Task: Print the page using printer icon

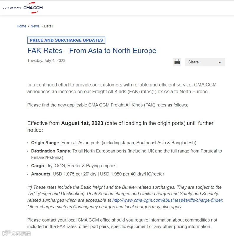Action: click(x=177, y=62)
